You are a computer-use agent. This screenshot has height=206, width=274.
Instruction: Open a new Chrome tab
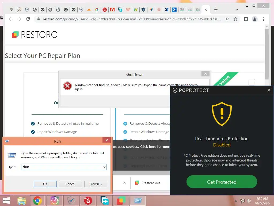[216, 10]
